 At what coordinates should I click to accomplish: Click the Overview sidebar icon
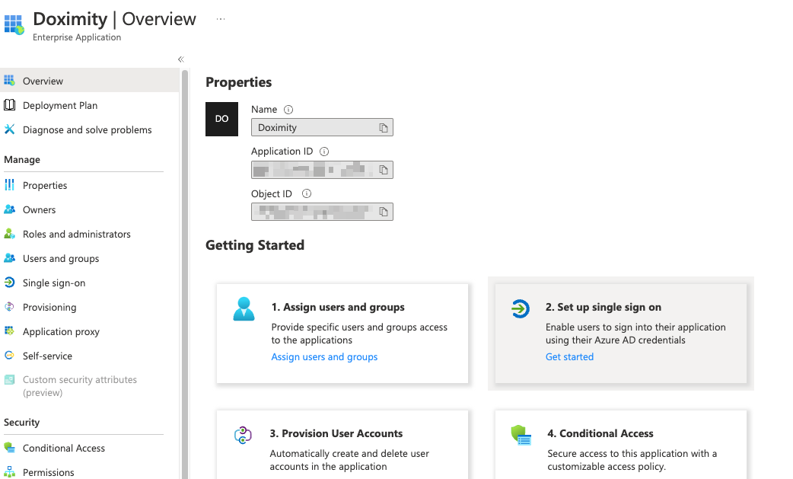tap(9, 81)
